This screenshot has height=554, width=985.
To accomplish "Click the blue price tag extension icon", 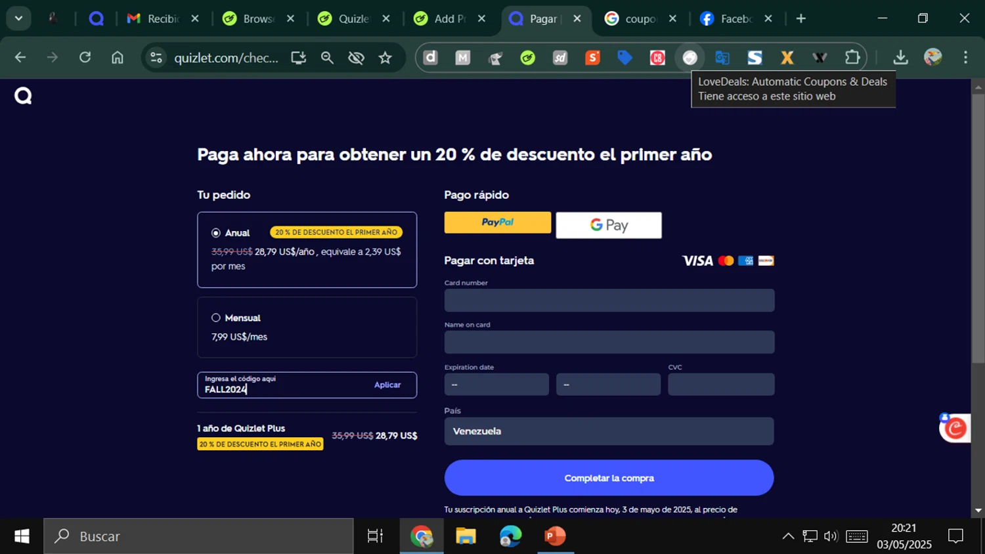I will click(625, 58).
